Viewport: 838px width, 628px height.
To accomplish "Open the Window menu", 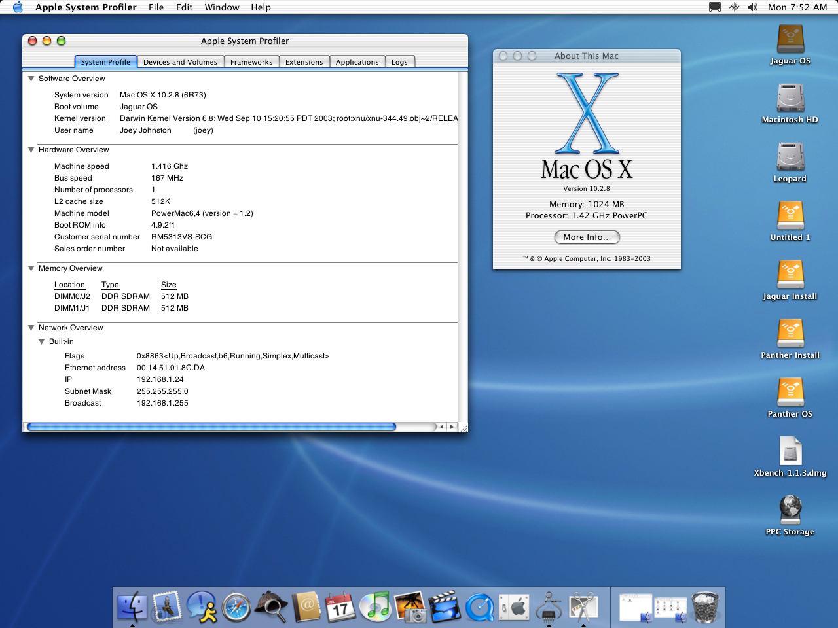I will pos(222,7).
